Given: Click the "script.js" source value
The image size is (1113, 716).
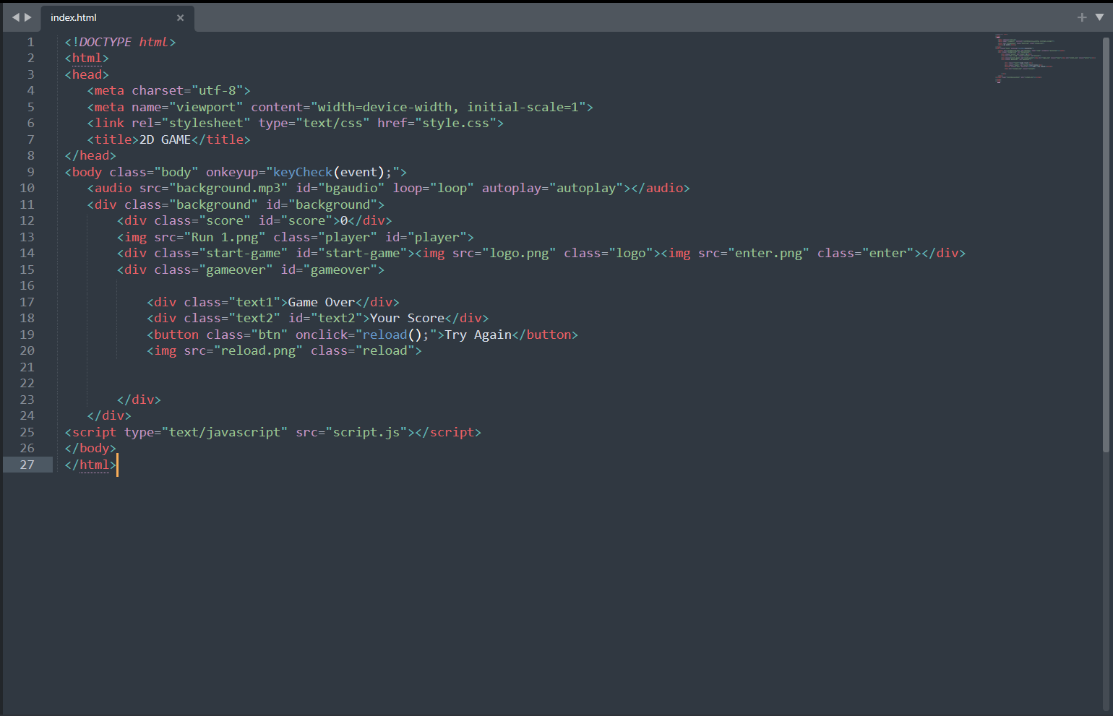Looking at the screenshot, I should [x=366, y=432].
